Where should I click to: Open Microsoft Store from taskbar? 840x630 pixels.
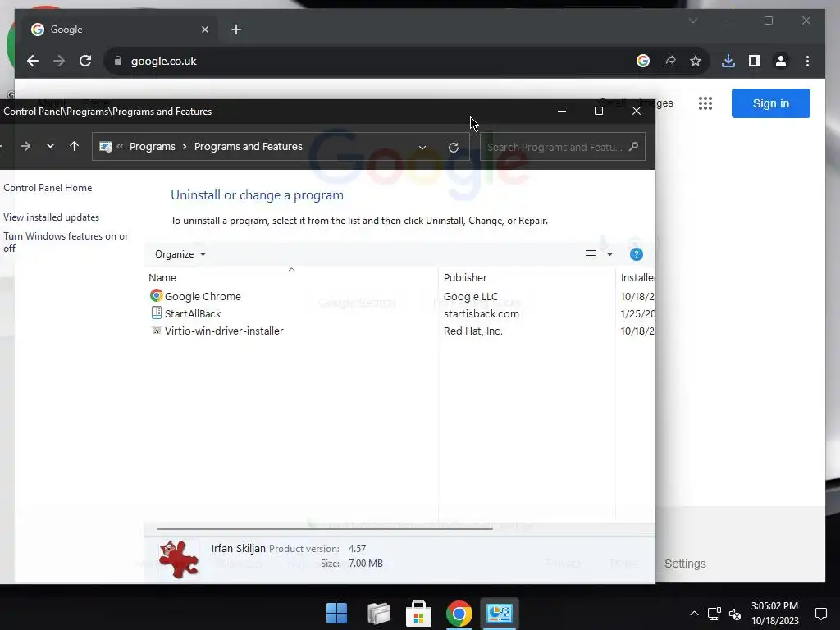419,613
